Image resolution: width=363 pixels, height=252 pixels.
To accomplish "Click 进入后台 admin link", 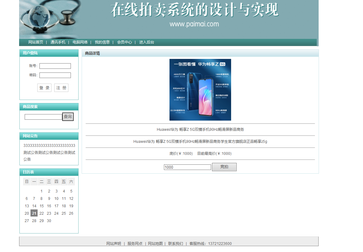I will 147,42.
